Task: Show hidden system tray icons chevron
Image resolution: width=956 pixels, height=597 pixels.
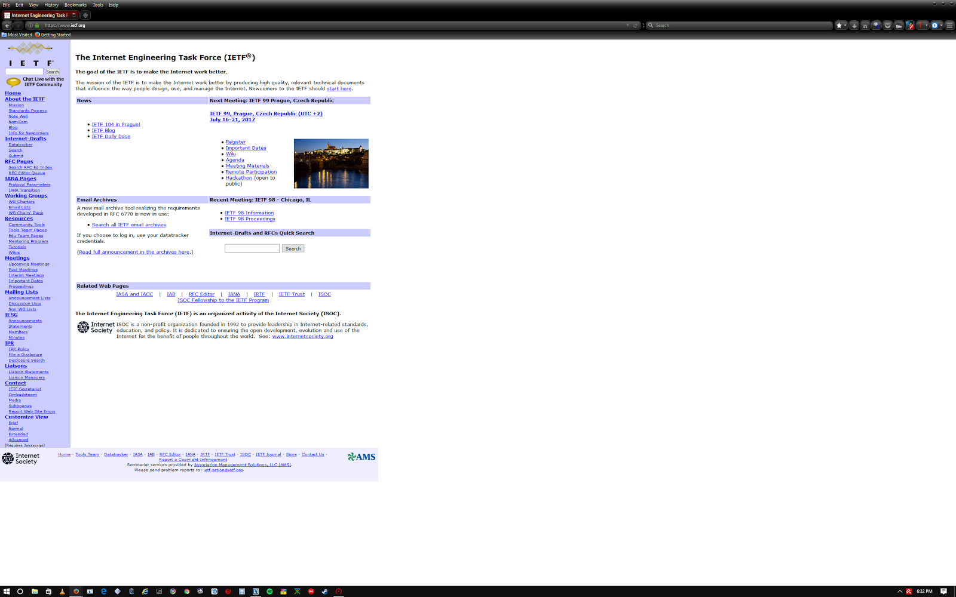Action: click(x=900, y=591)
